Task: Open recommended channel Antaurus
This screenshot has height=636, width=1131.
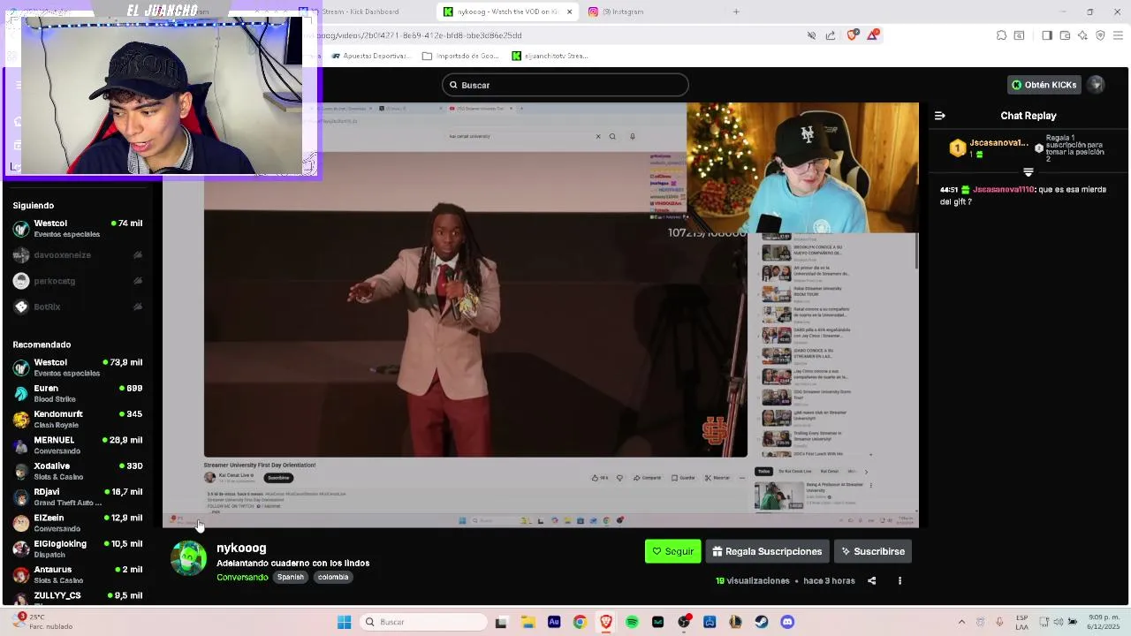Action: click(x=78, y=574)
